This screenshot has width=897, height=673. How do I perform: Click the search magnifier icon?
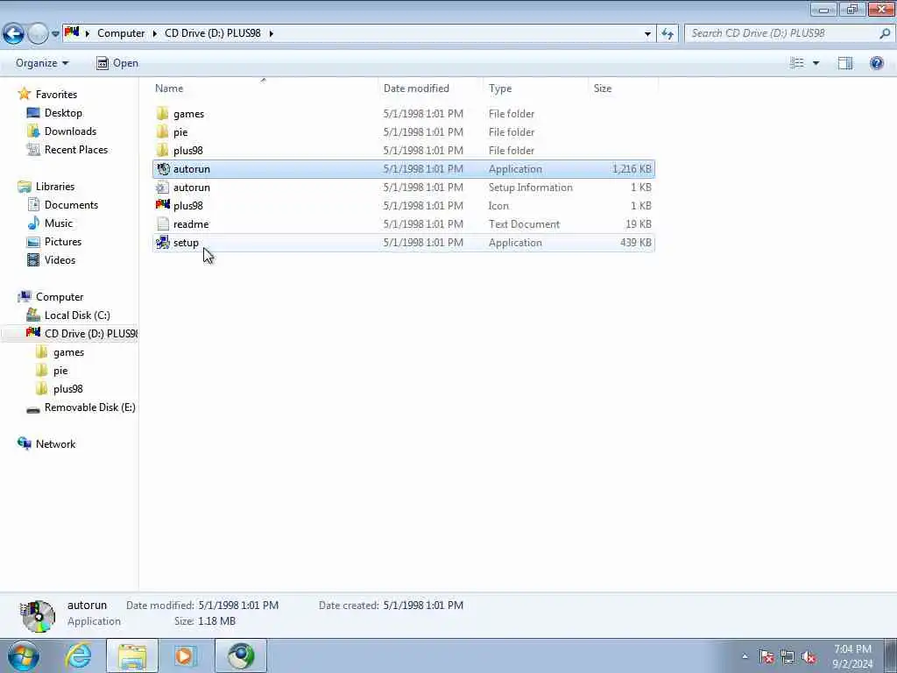(x=885, y=33)
